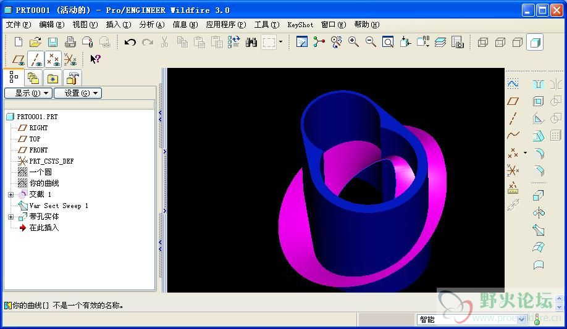This screenshot has width=567, height=329.
Task: Toggle datum axes display
Action: pos(35,59)
